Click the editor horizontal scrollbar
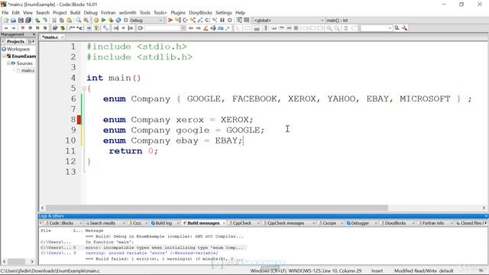The height and width of the screenshot is (275, 489). coord(217,208)
